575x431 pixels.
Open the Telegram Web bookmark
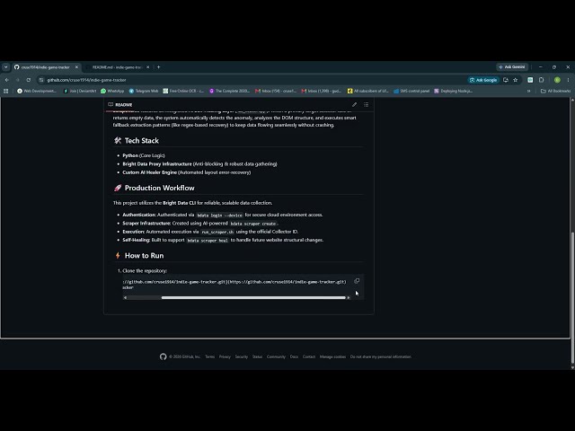144,91
